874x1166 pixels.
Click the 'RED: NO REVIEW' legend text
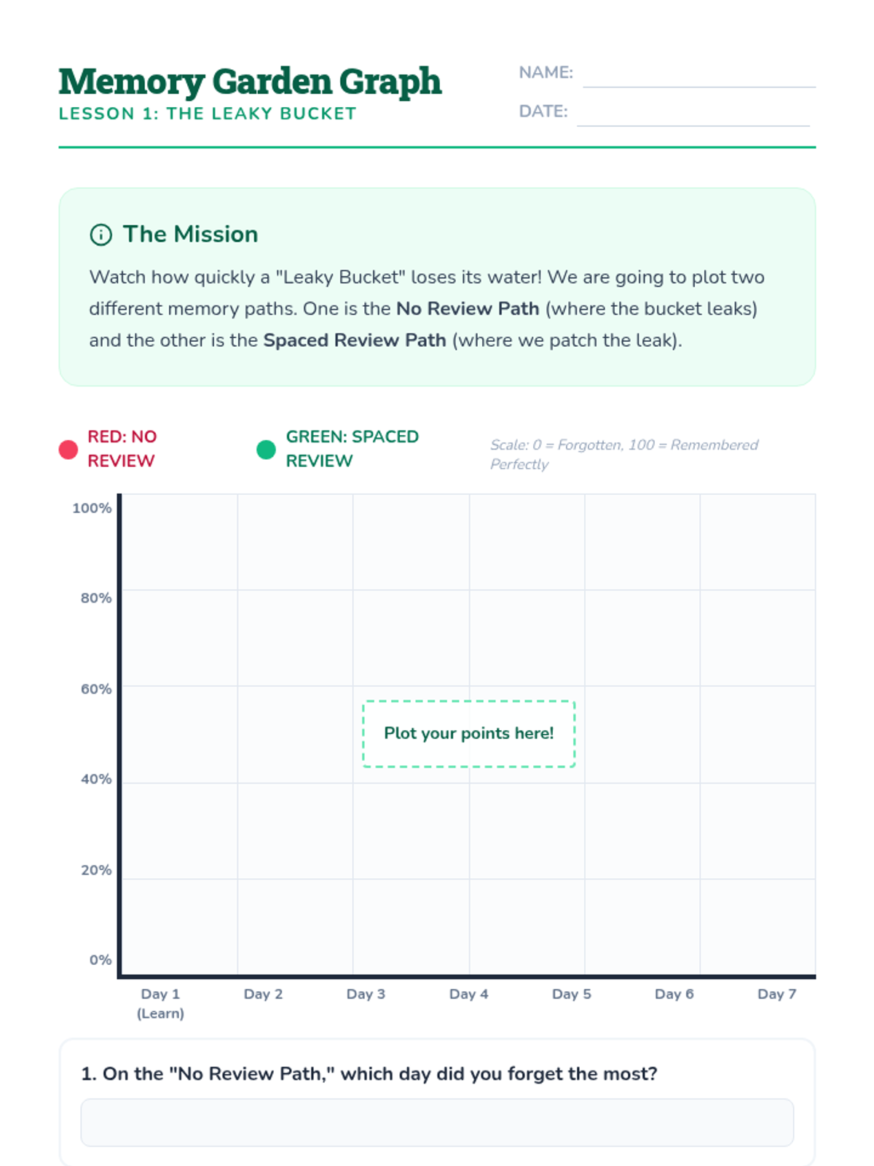[122, 448]
